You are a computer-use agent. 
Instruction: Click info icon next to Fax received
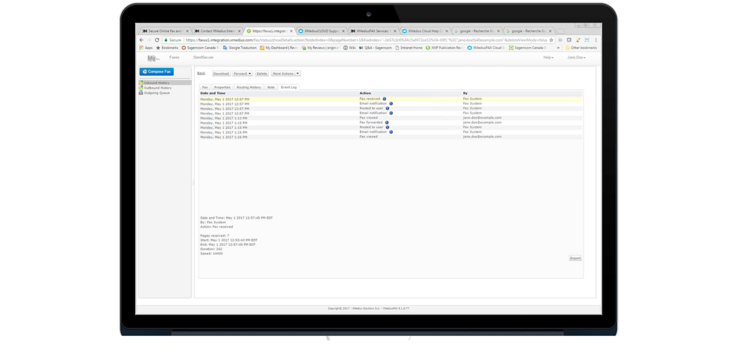click(x=385, y=99)
